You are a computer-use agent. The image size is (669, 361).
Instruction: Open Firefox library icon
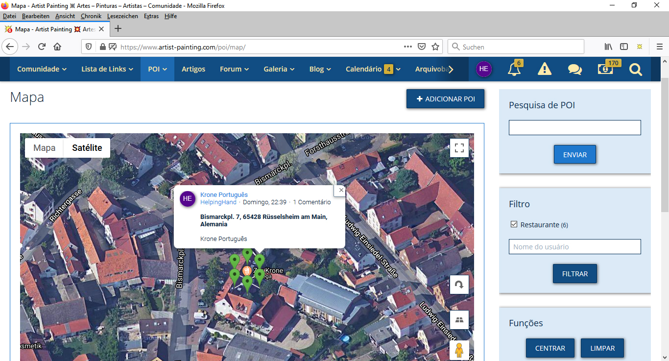click(x=608, y=47)
